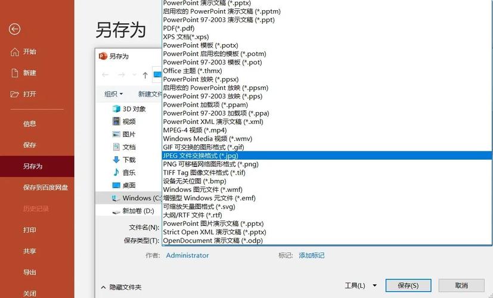493x298 pixels.
Task: Select PNG 可移植网络图形格式 (*.png)
Action: (x=327, y=164)
